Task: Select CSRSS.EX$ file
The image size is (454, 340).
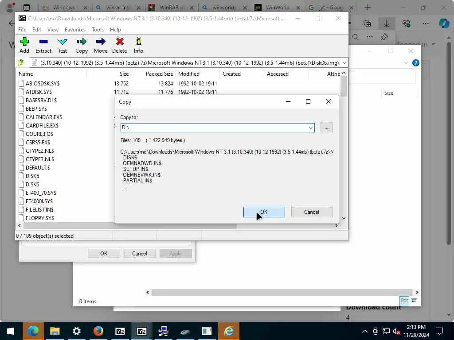Action: (x=38, y=142)
